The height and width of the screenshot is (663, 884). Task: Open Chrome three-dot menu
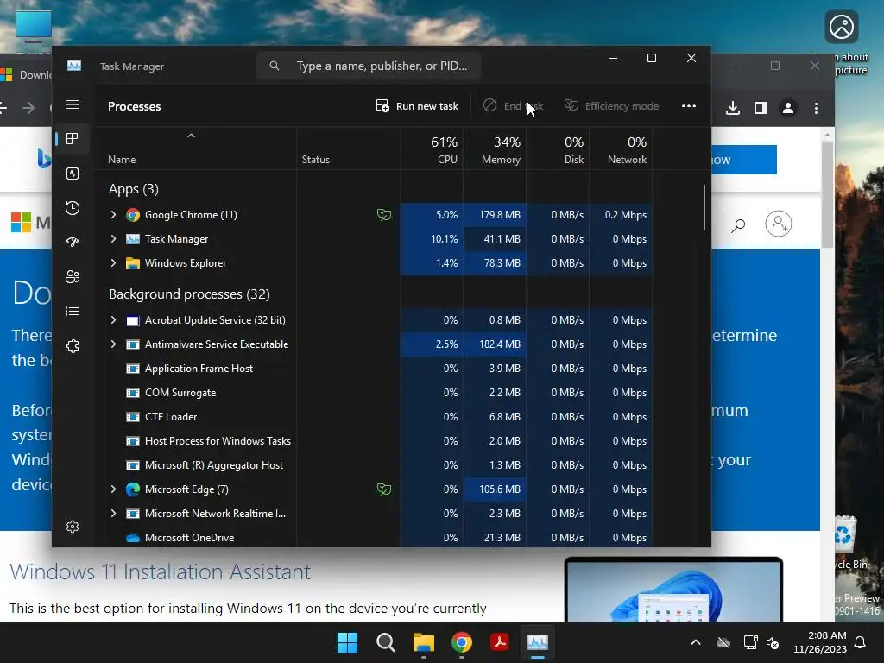[816, 108]
